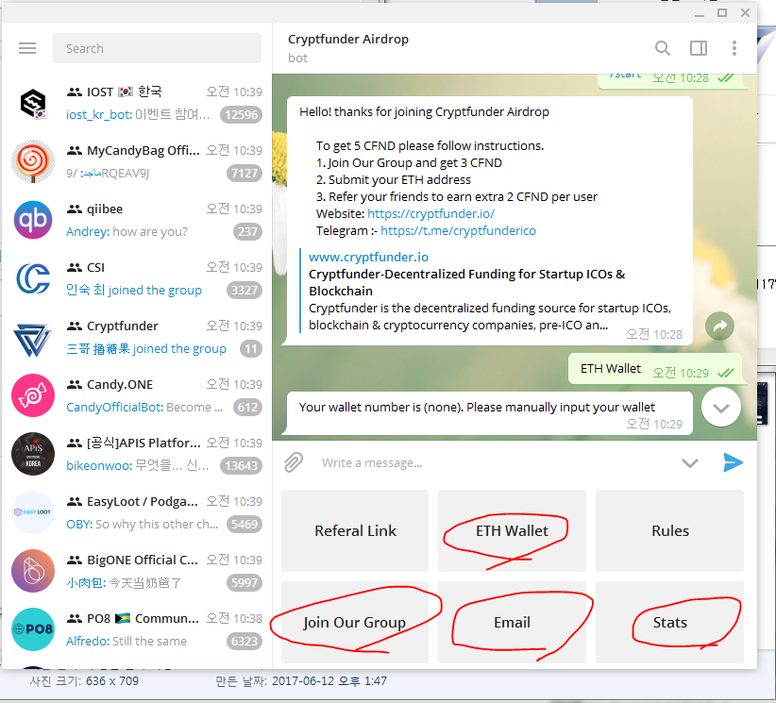
Task: Open the BigONE Official avatar chat
Action: tap(33, 570)
